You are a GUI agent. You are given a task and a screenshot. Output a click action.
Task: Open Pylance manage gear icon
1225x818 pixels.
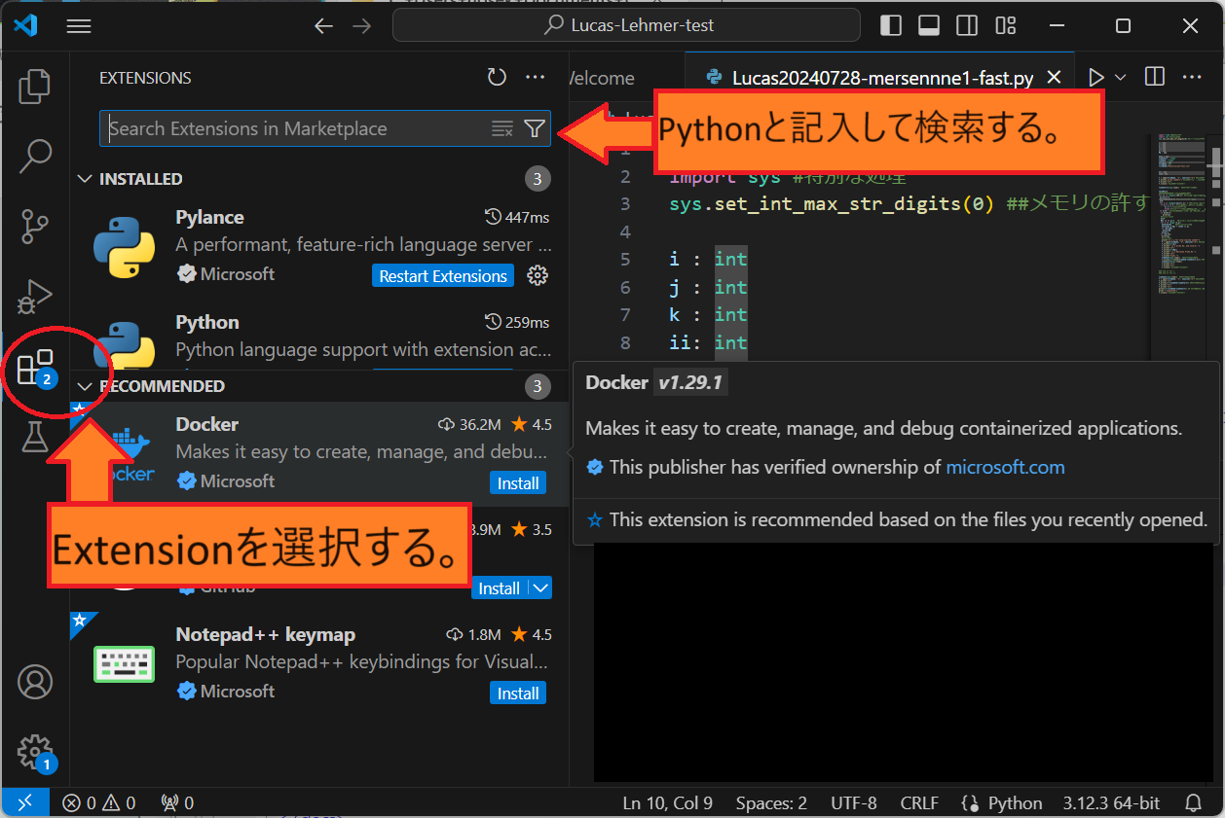point(537,276)
